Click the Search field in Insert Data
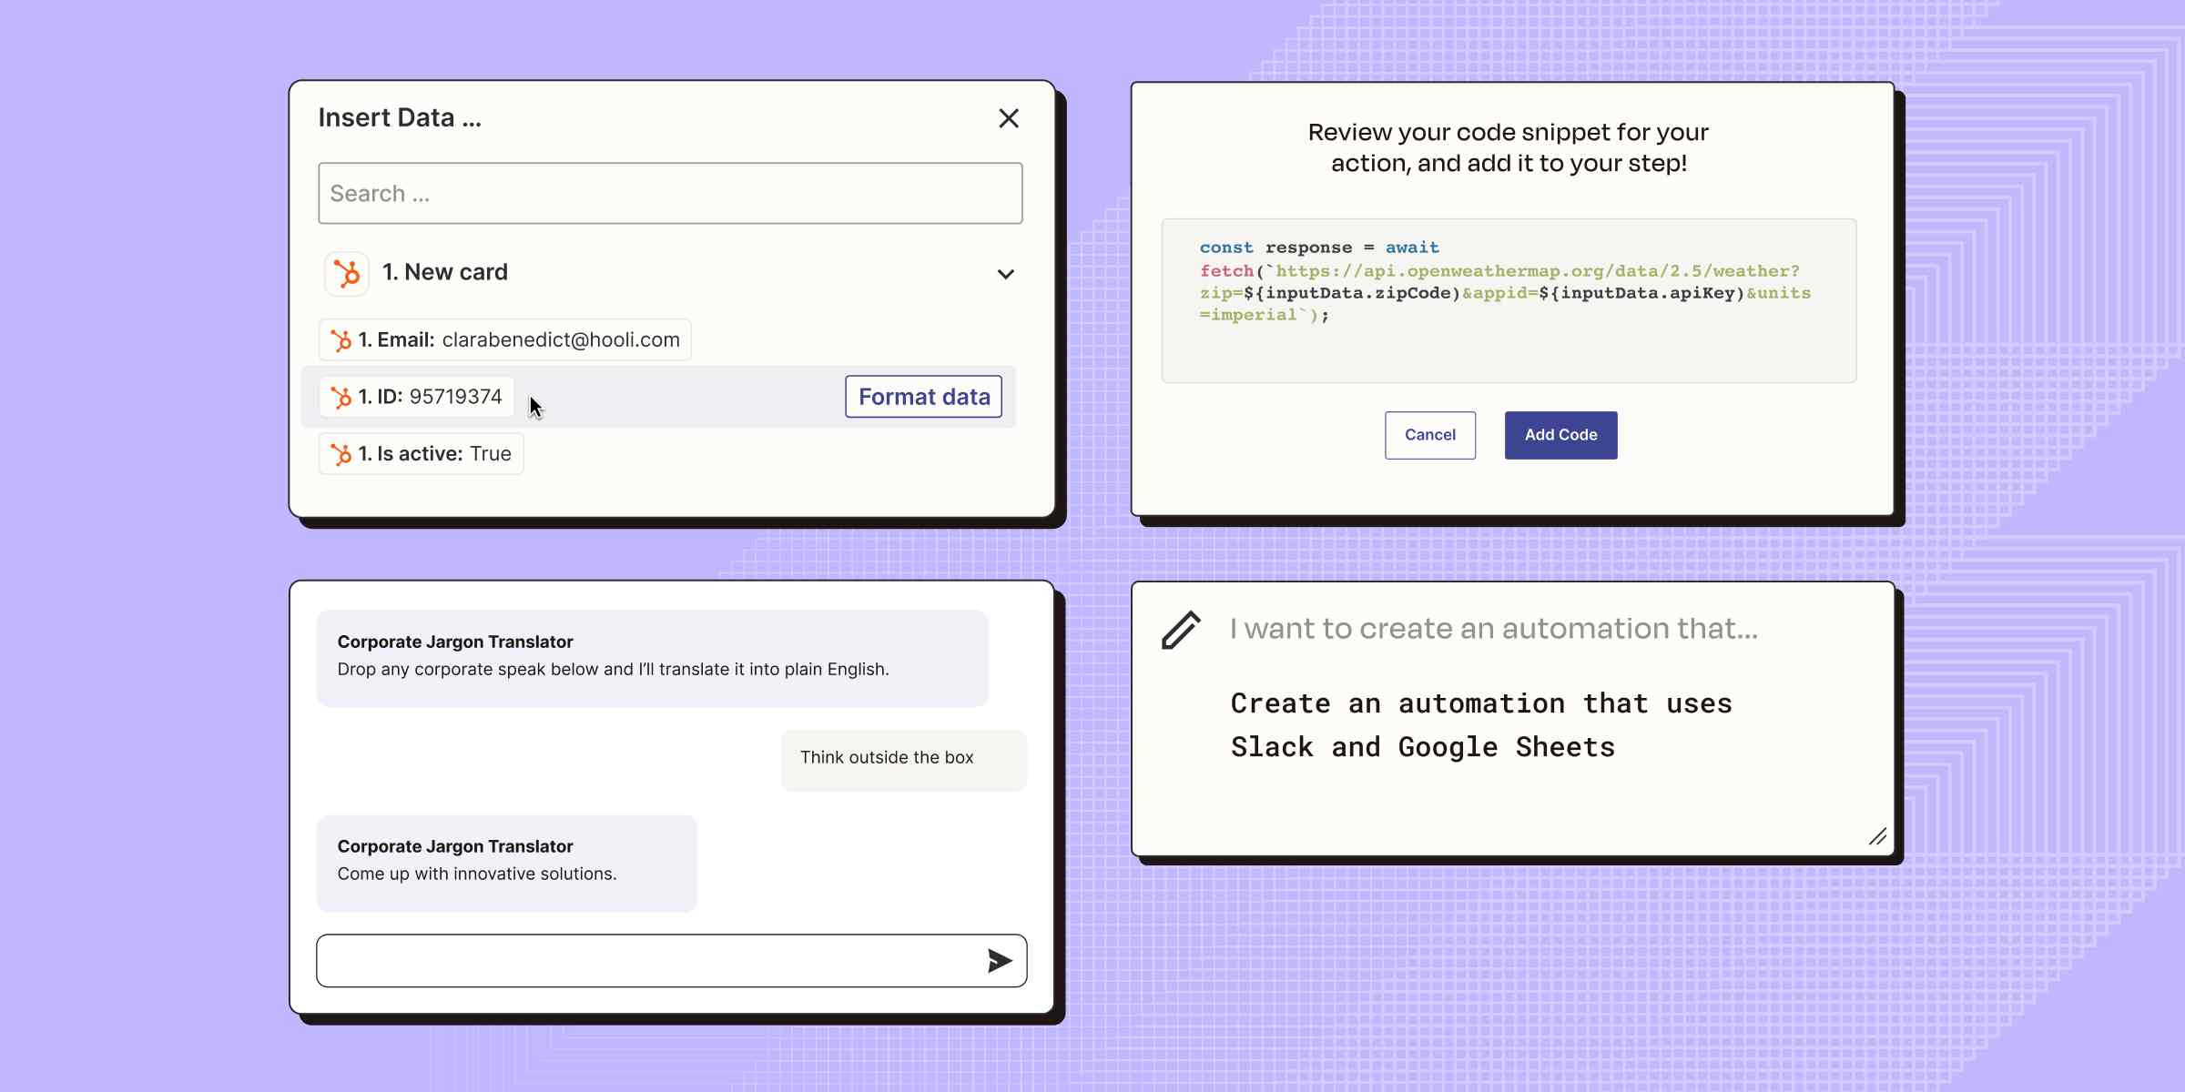2185x1092 pixels. click(670, 193)
